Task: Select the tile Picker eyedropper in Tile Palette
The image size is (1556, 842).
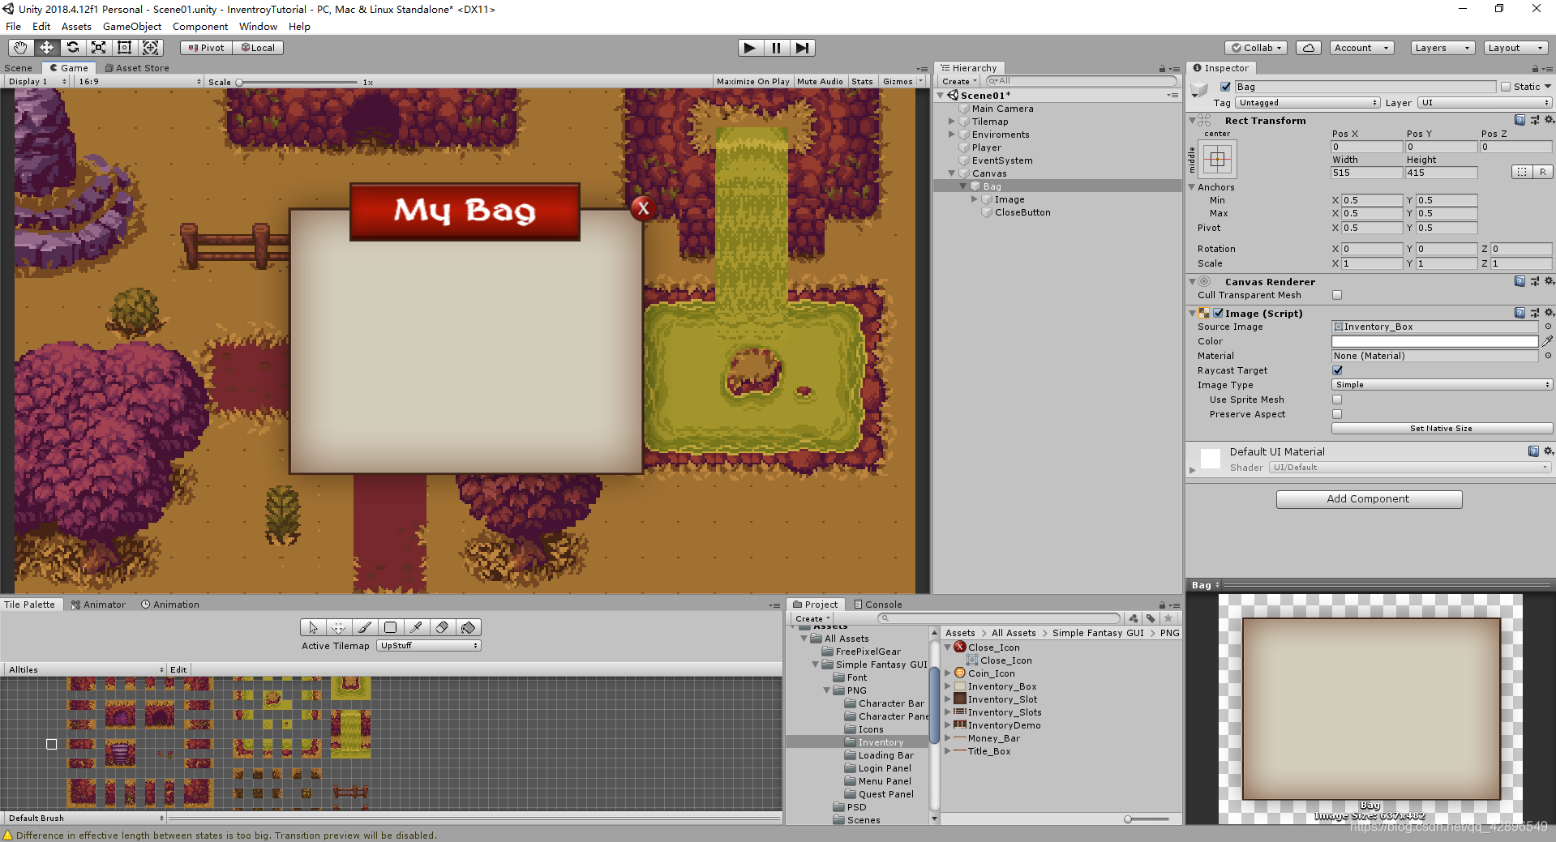Action: click(x=416, y=627)
